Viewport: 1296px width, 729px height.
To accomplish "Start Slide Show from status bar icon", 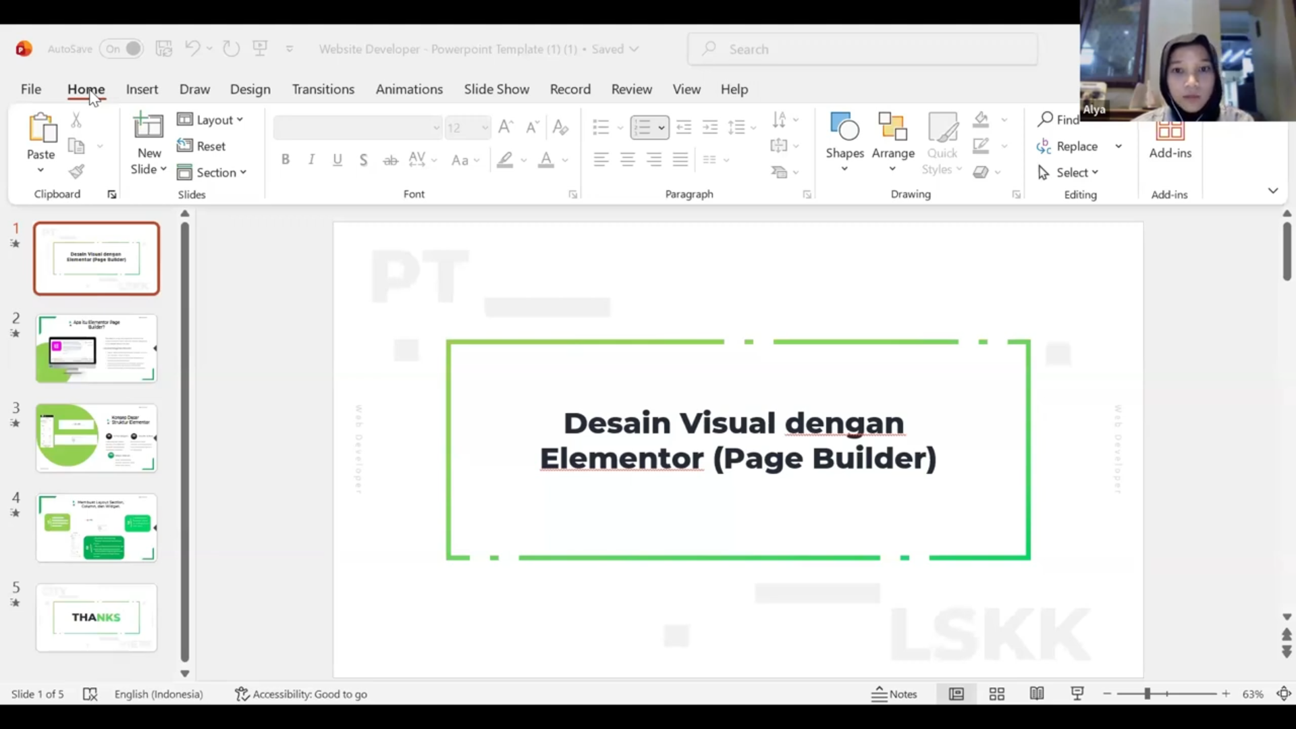I will point(1077,694).
